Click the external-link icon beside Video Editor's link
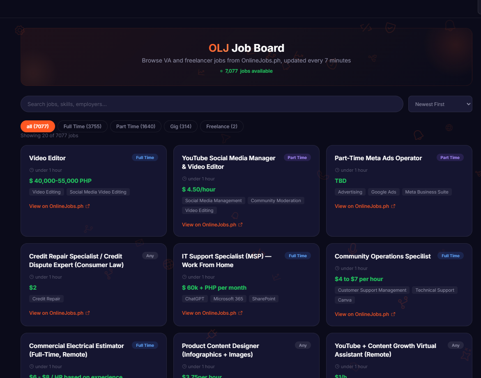The image size is (481, 378). pyautogui.click(x=88, y=206)
